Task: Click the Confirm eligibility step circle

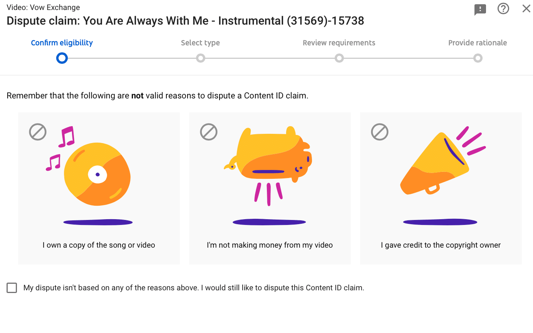Action: (x=62, y=58)
